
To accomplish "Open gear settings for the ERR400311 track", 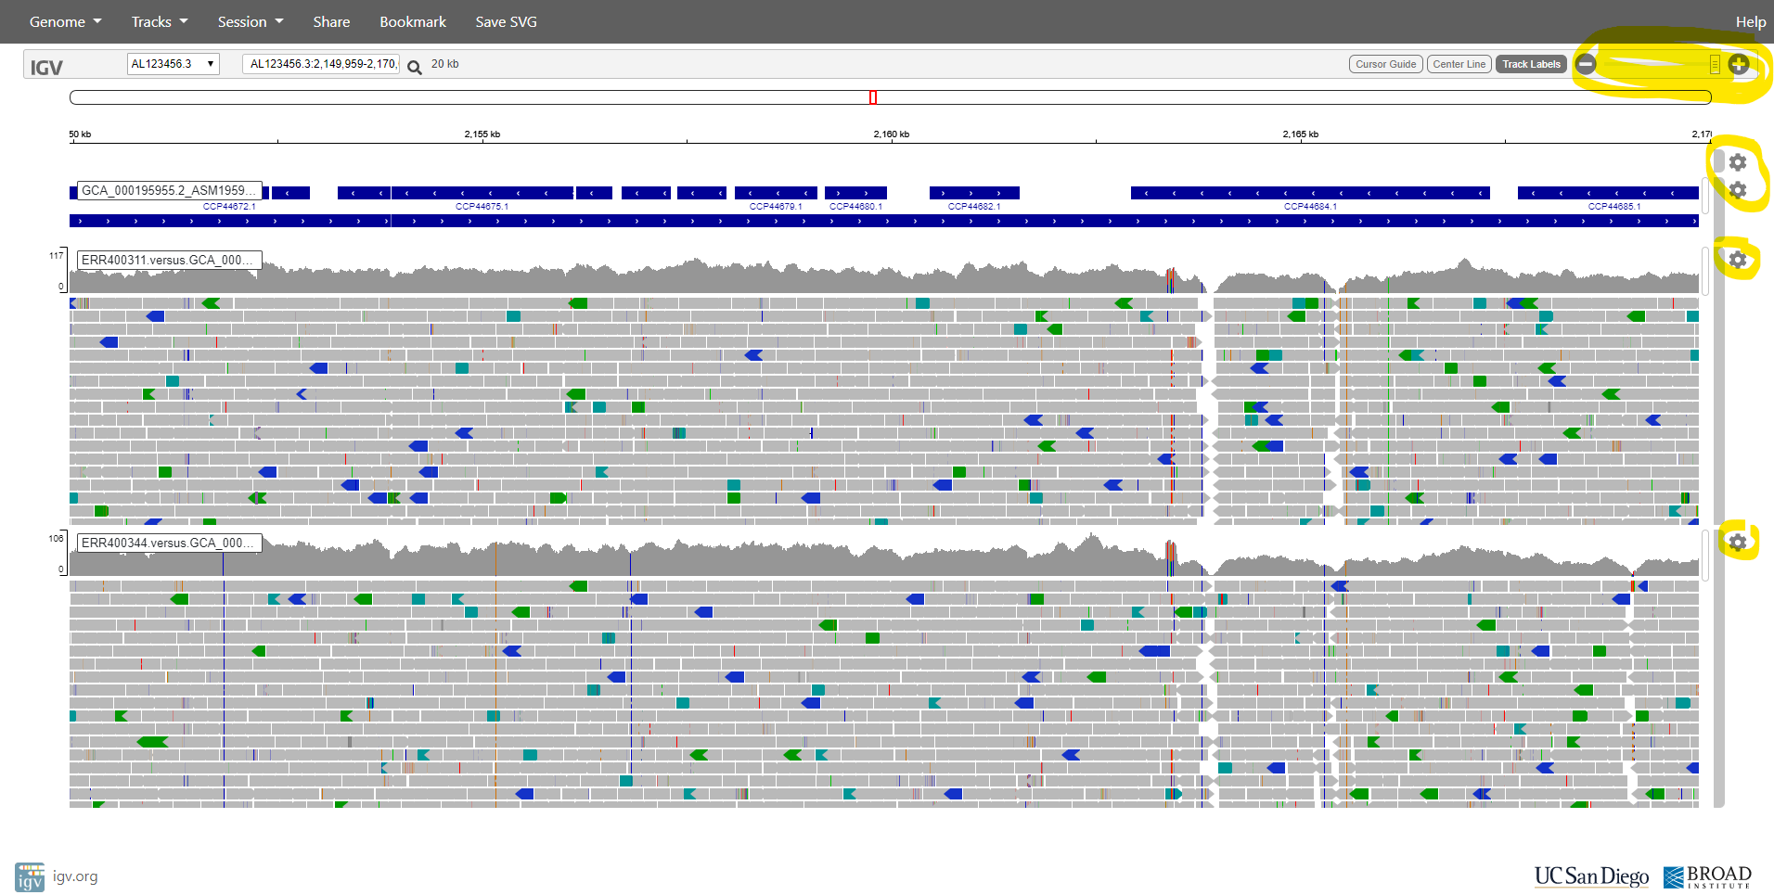I will (x=1738, y=260).
